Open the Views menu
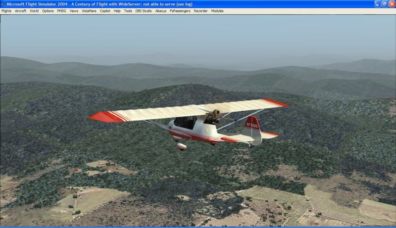 pos(74,11)
